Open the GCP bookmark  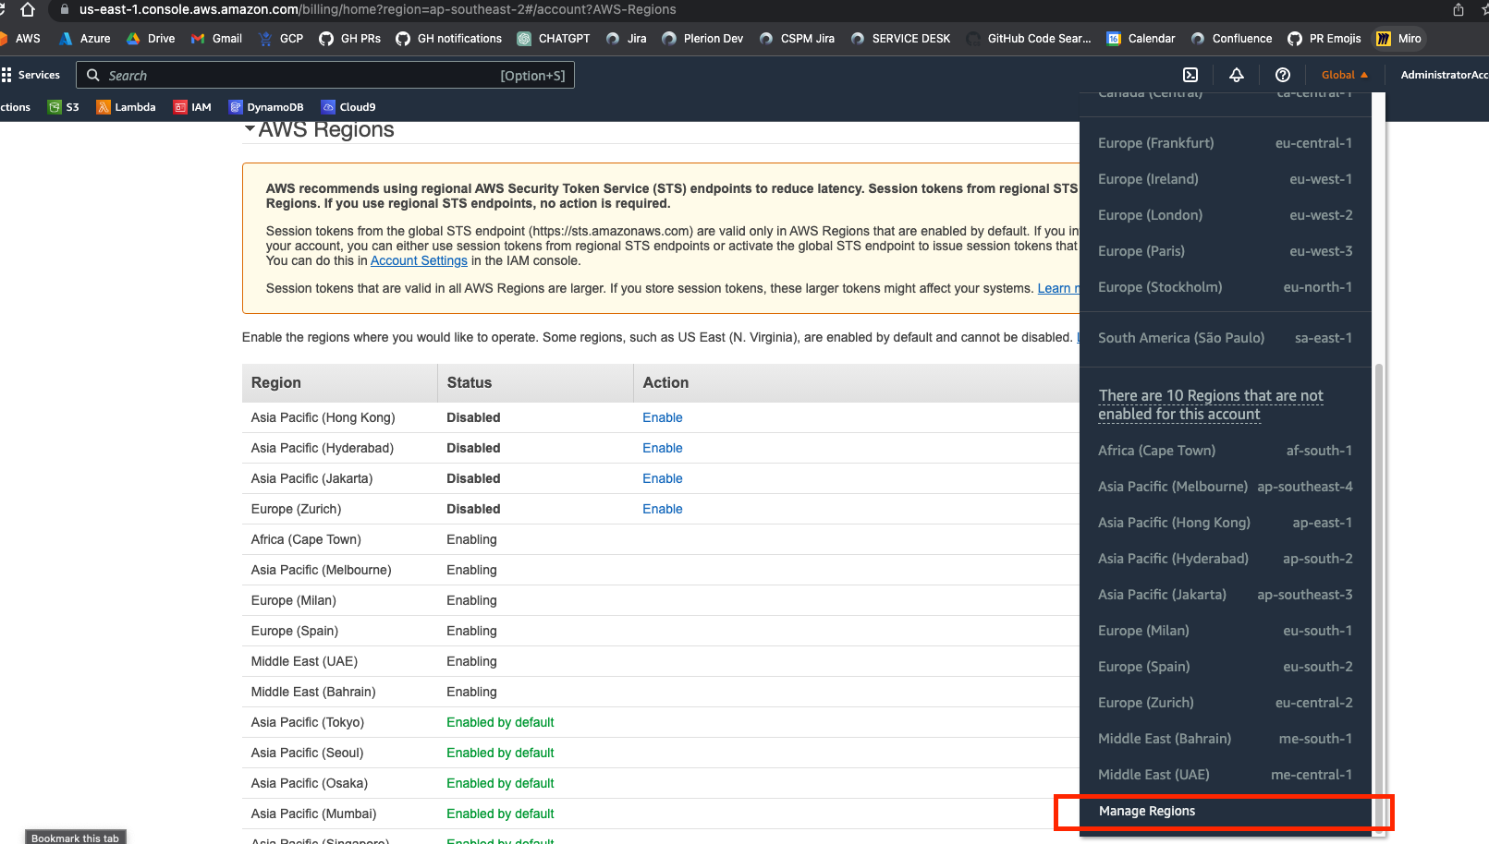[x=281, y=39]
